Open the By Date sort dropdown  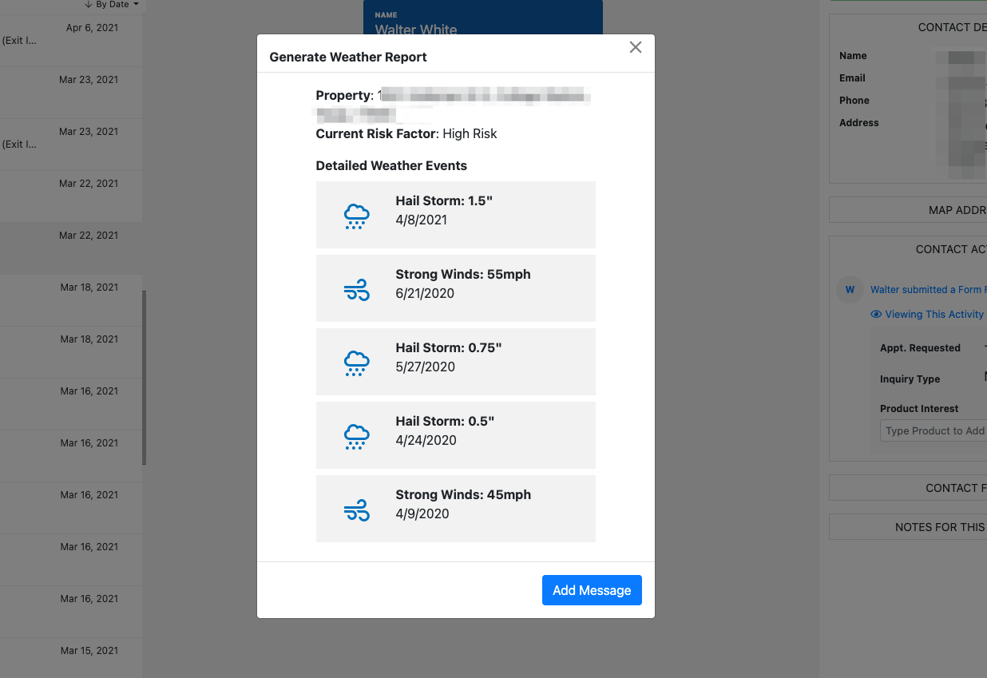click(112, 5)
